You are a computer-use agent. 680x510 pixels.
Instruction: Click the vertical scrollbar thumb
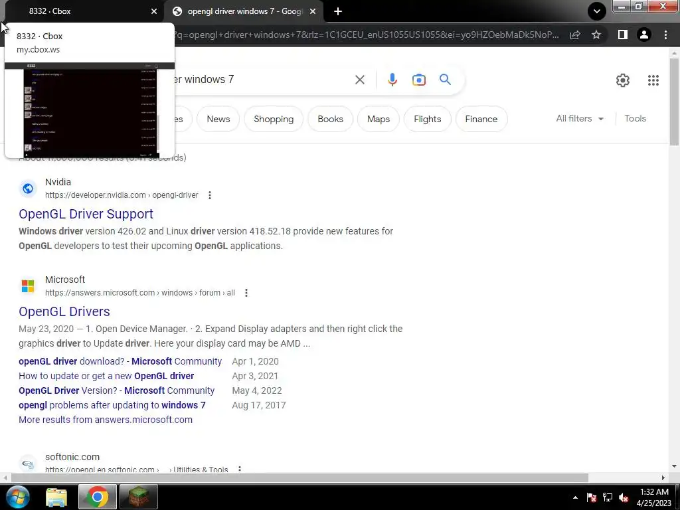coord(675,102)
